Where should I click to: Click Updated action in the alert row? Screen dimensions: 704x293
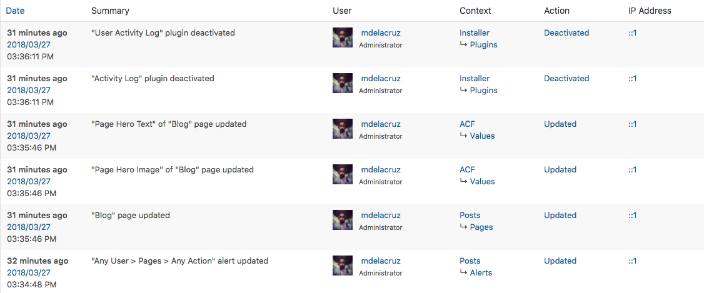(x=560, y=261)
